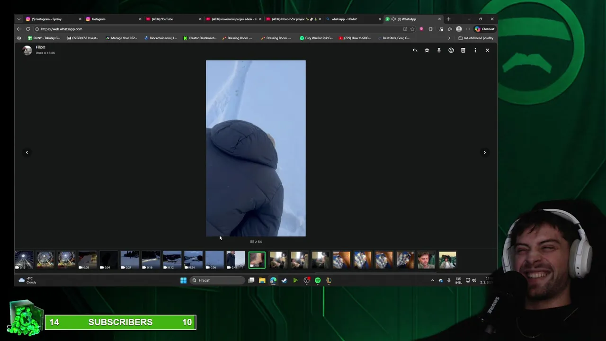This screenshot has width=606, height=341.
Task: Open the (725) How to SHO... bookmark
Action: [x=355, y=38]
